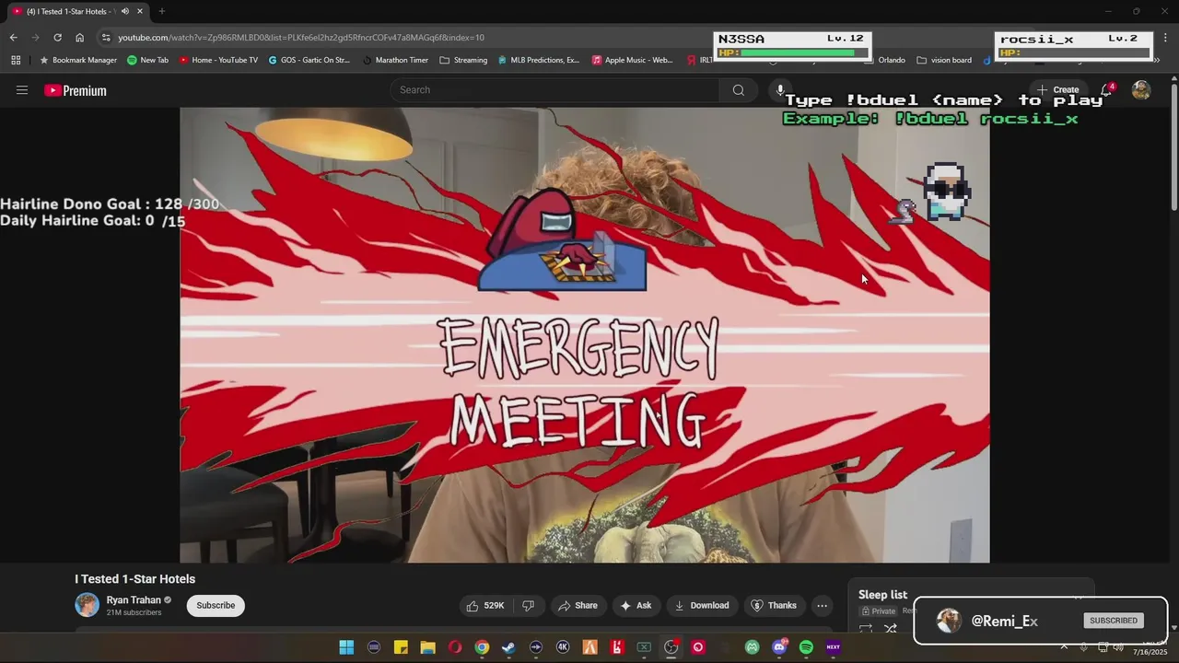Show hidden system tray icons chevron
Viewport: 1179px width, 663px height.
pos(1064,647)
